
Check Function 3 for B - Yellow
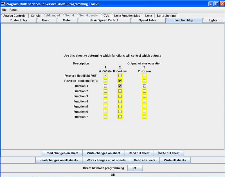tap(120, 96)
